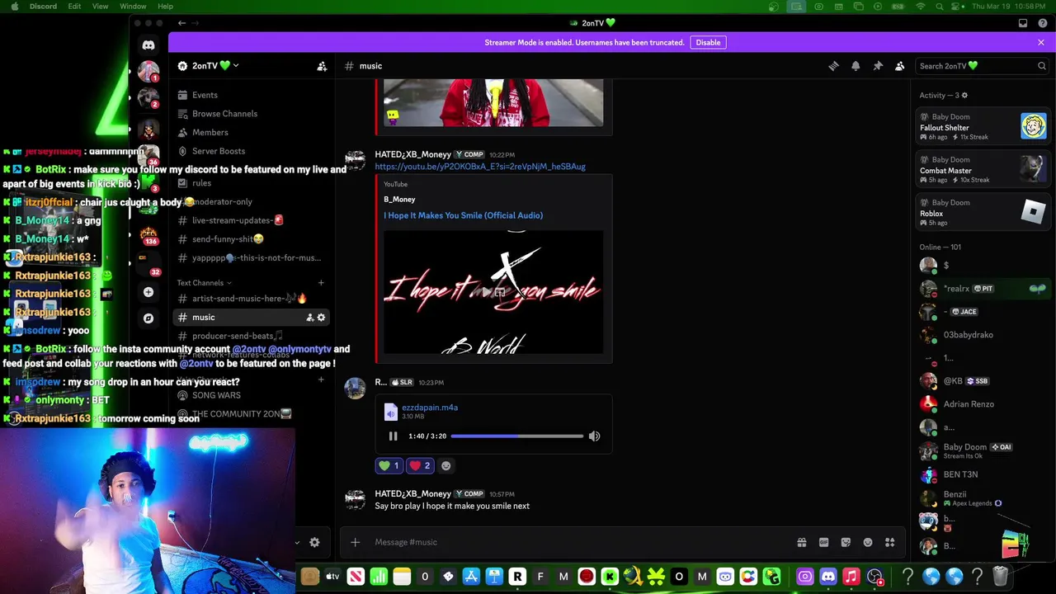Download ezzdapain.m4a file link
This screenshot has height=594, width=1056.
[430, 408]
